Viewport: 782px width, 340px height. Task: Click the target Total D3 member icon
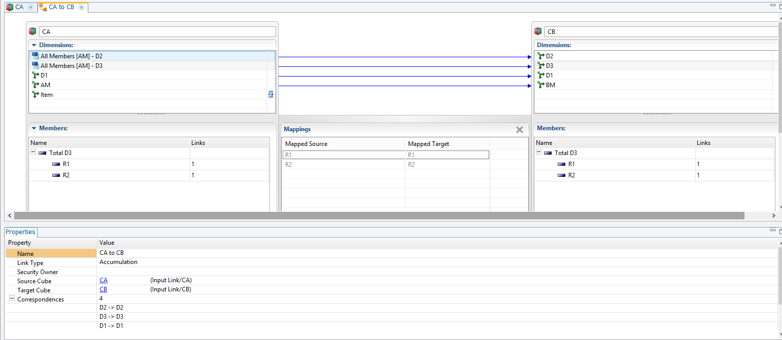coord(548,153)
